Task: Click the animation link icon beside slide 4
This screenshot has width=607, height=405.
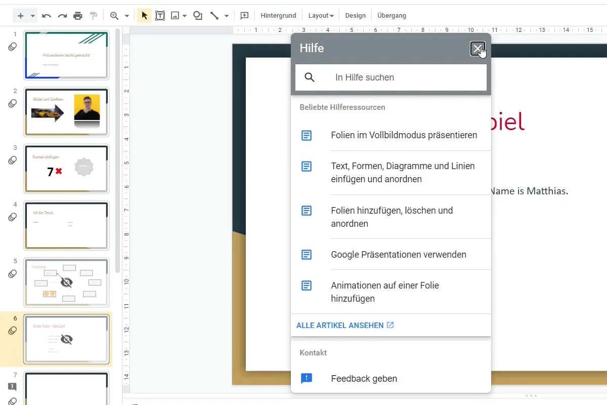Action: coord(13,217)
